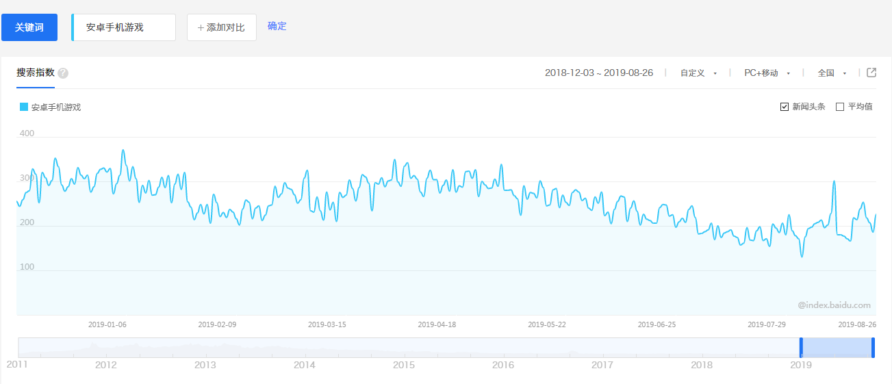Screen dimensions: 892x384
Task: Click 2017 on the overview timeline
Action: [x=602, y=365]
